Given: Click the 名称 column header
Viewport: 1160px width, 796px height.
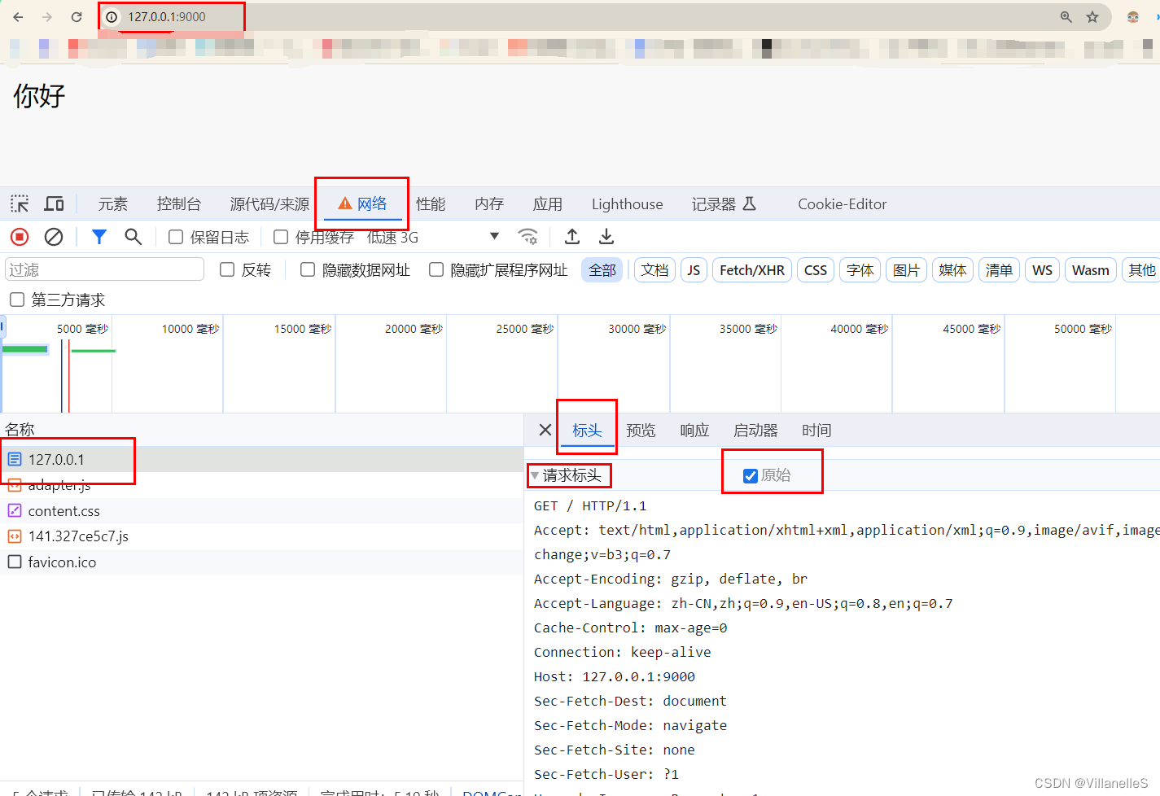Looking at the screenshot, I should click(261, 429).
